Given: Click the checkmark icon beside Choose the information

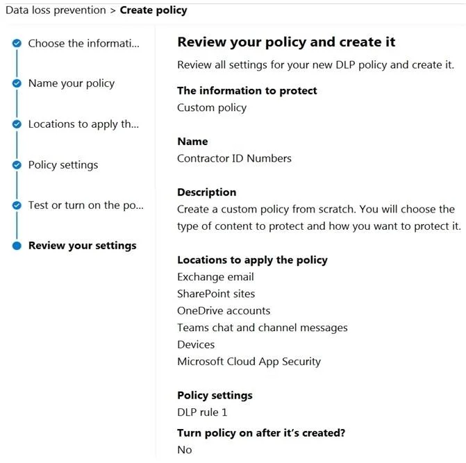Looking at the screenshot, I should click(17, 43).
